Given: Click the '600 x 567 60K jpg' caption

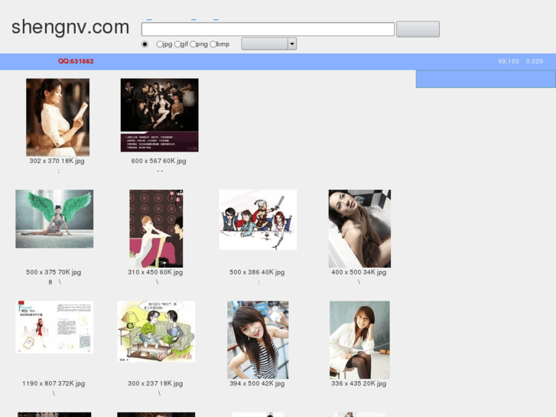Looking at the screenshot, I should click(158, 161).
